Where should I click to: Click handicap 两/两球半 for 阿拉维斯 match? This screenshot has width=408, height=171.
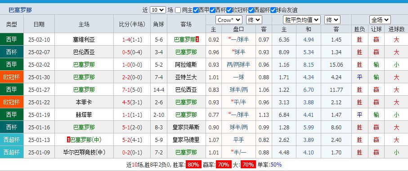(x=238, y=64)
